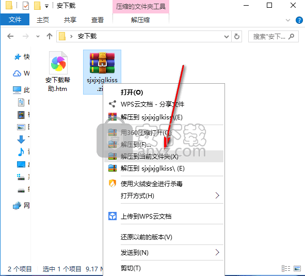Go up one folder with the up arrow
Screen dimensions: 305x276
50,36
